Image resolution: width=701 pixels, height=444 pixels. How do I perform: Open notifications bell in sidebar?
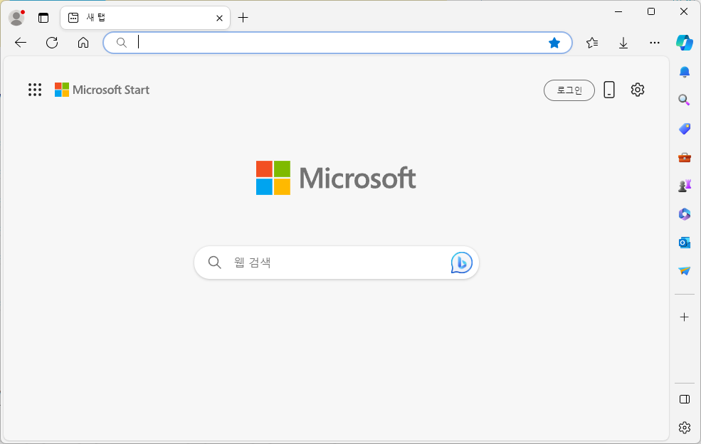coord(685,72)
